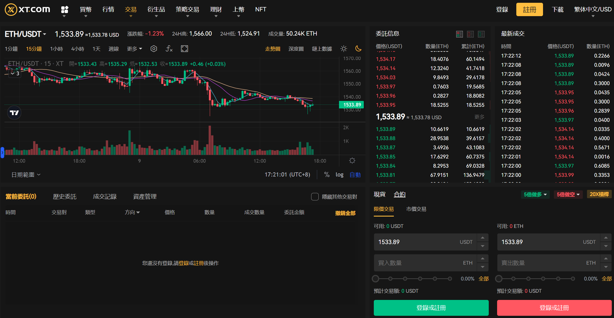Increase buy price stepper up arrow
The width and height of the screenshot is (614, 318).
pyautogui.click(x=483, y=238)
